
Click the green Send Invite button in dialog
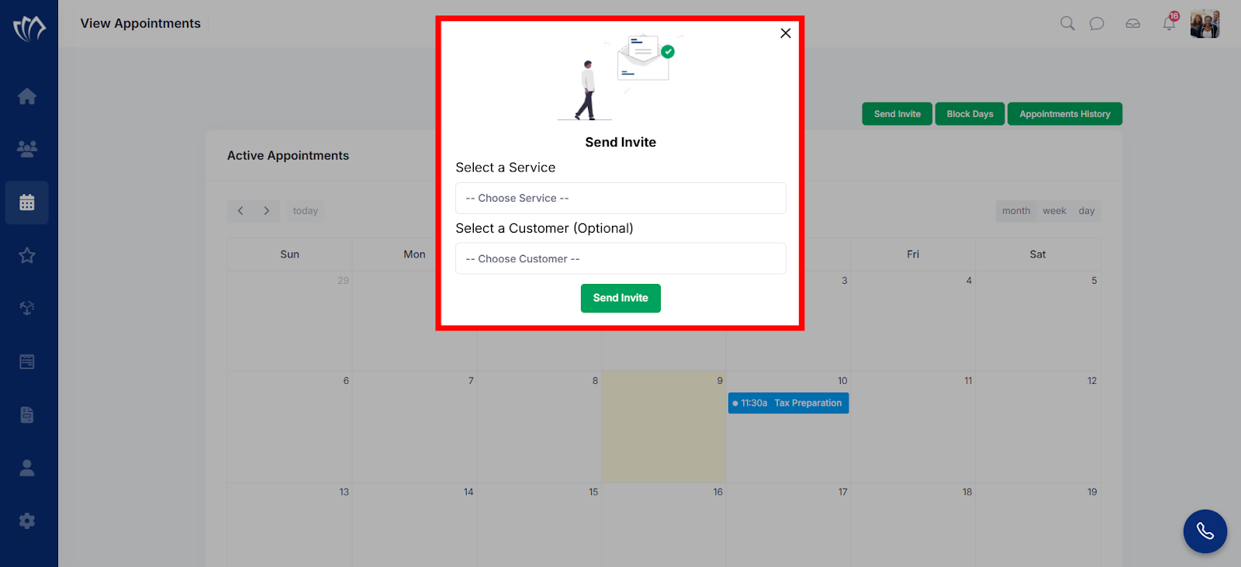[620, 298]
